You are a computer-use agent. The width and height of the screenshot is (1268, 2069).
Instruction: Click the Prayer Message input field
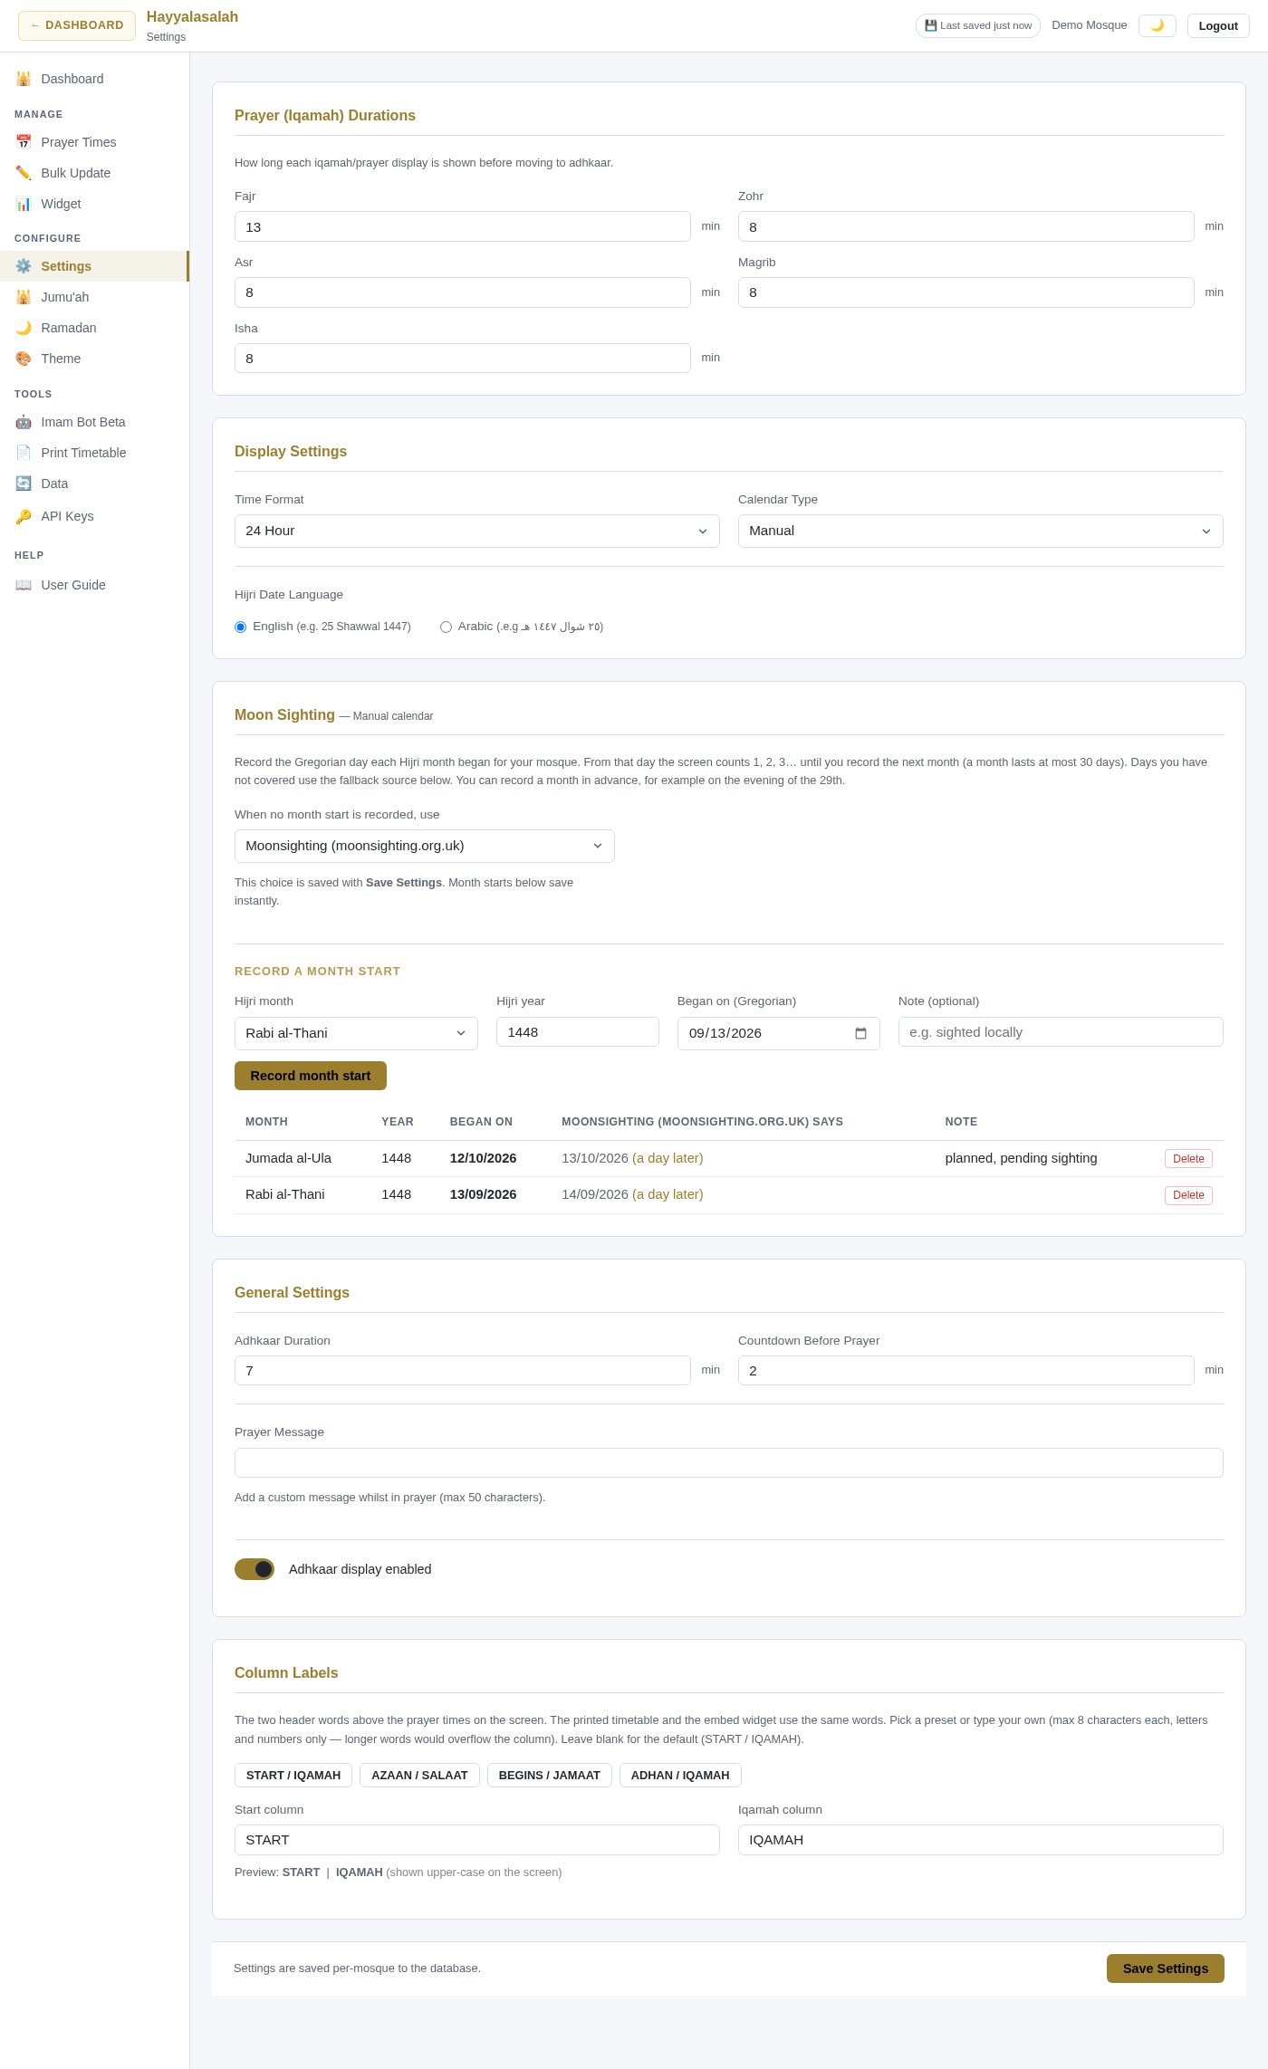(x=729, y=1462)
